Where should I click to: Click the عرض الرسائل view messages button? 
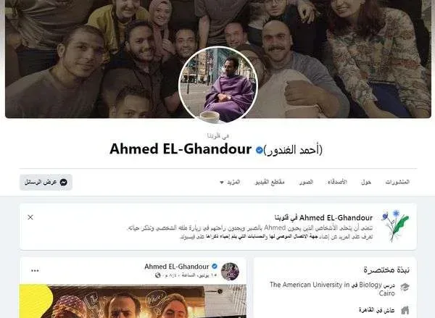click(x=46, y=183)
